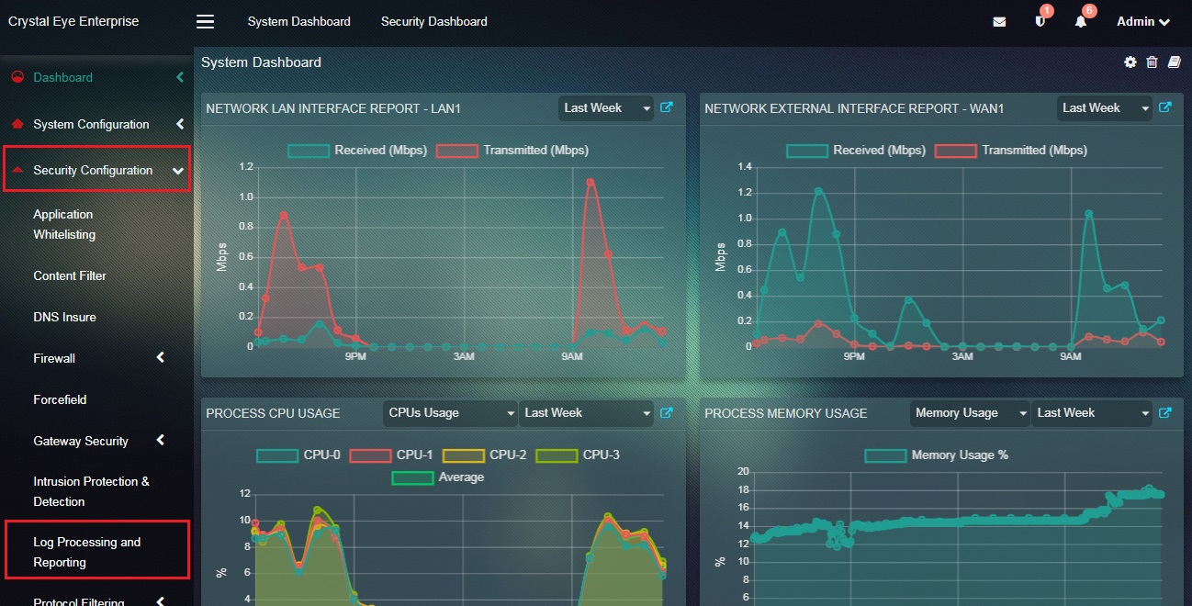The width and height of the screenshot is (1192, 606).
Task: Select Security Configuration menu item
Action: (x=93, y=171)
